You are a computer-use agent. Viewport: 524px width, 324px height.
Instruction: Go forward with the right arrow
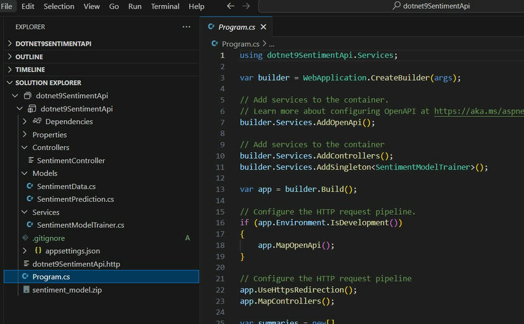tap(246, 6)
